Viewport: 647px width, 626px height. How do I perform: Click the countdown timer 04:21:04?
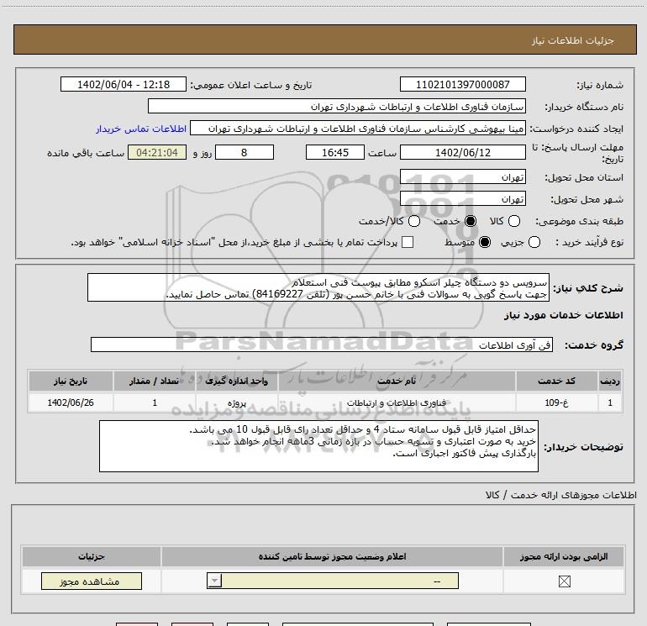157,152
